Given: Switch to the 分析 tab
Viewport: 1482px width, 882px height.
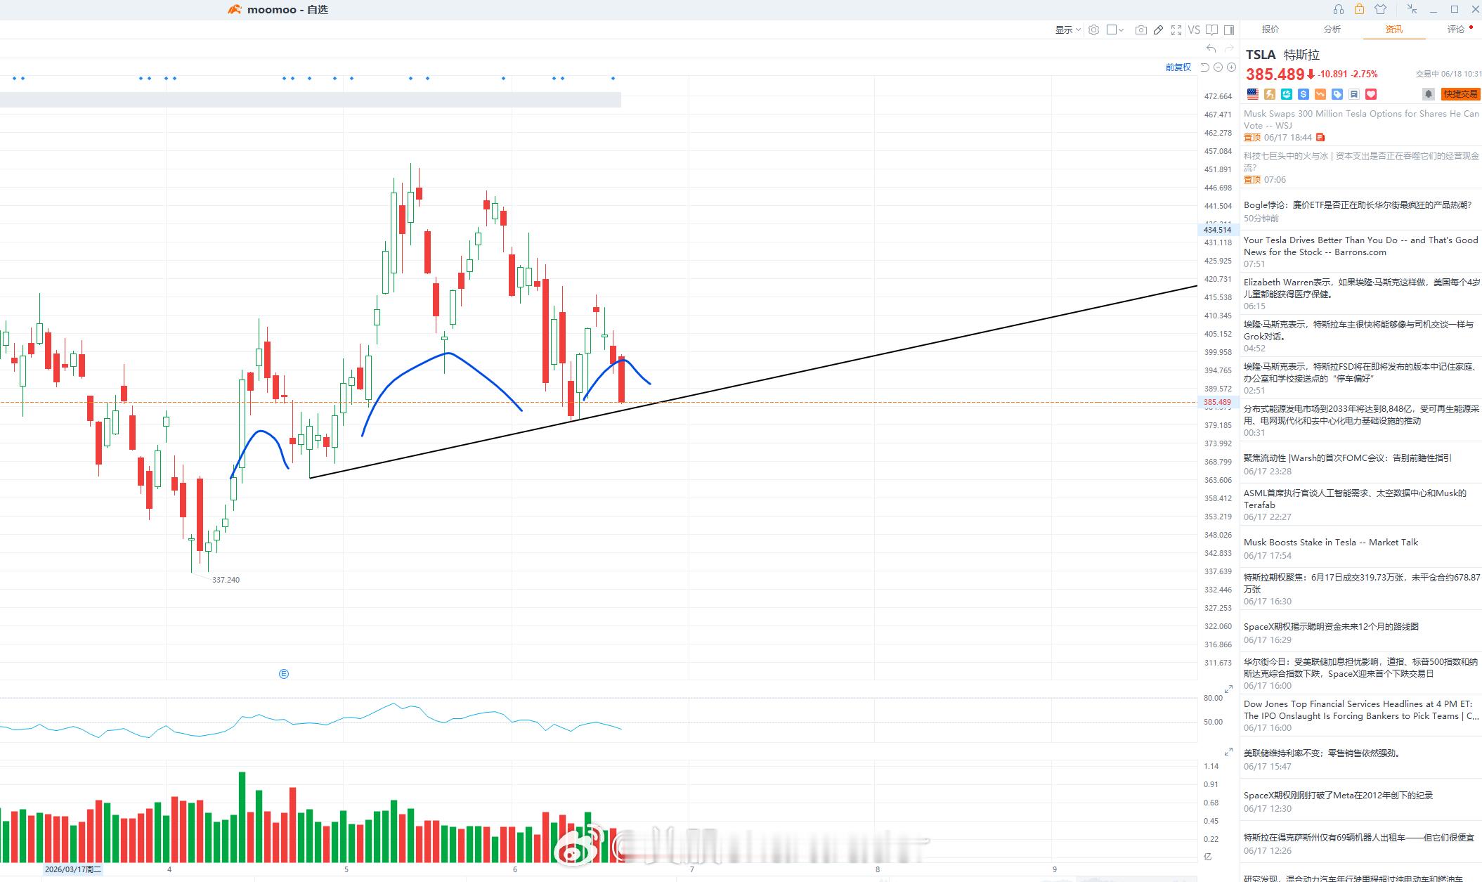Looking at the screenshot, I should [x=1332, y=29].
